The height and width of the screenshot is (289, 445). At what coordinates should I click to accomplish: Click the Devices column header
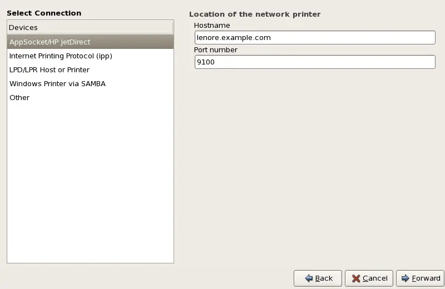90,27
